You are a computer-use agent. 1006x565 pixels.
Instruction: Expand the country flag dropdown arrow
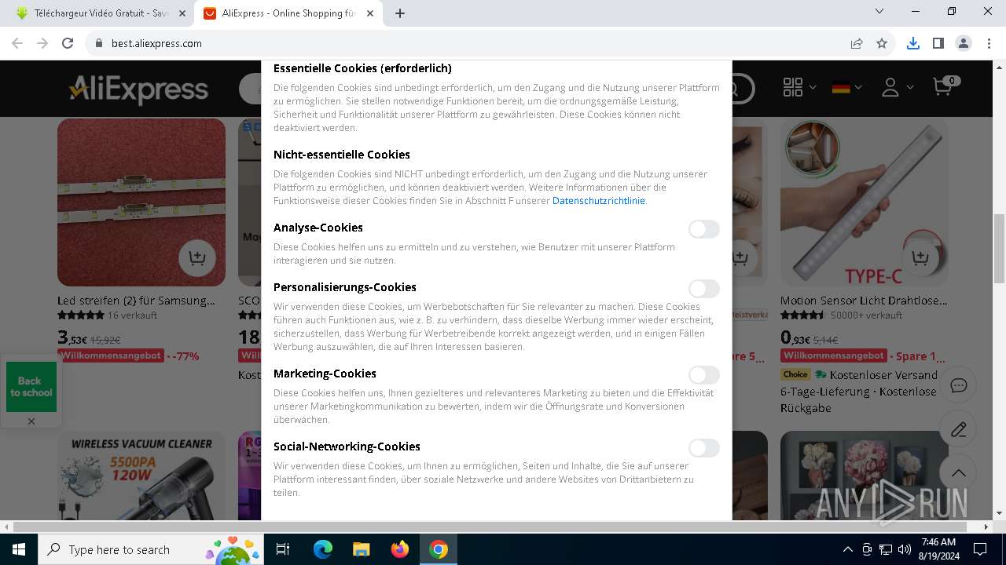coord(858,87)
